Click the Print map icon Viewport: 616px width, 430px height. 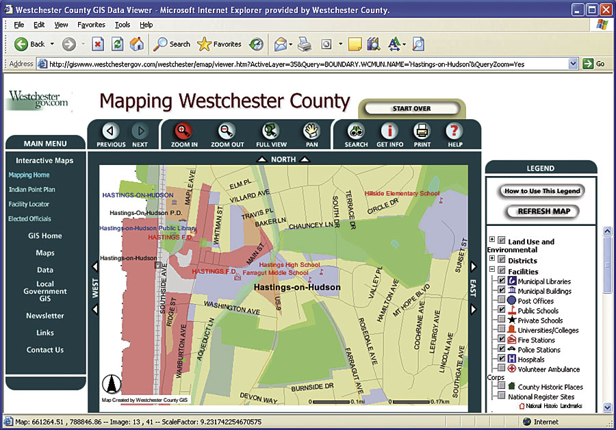coord(422,131)
